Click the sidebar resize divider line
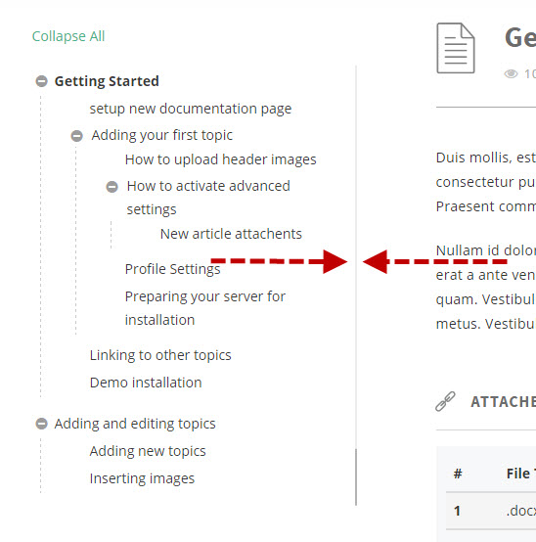The height and width of the screenshot is (542, 536). pyautogui.click(x=356, y=255)
